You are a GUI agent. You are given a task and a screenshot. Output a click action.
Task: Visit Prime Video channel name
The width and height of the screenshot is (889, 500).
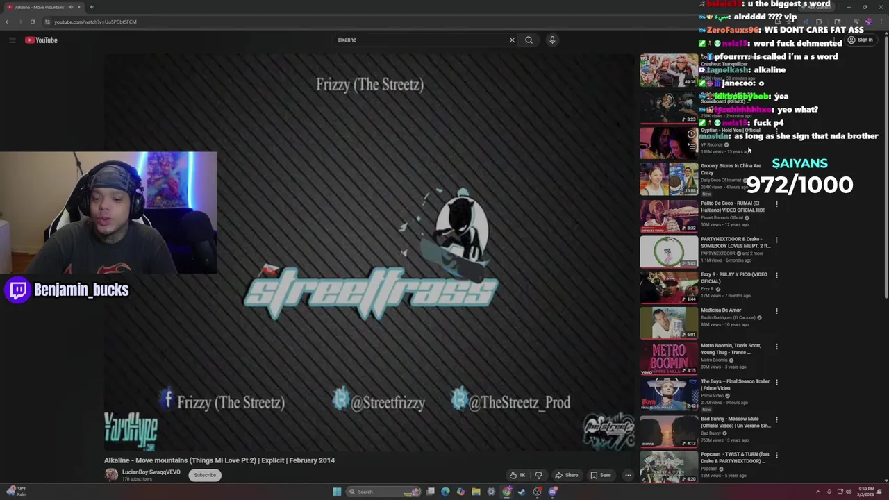pos(711,396)
